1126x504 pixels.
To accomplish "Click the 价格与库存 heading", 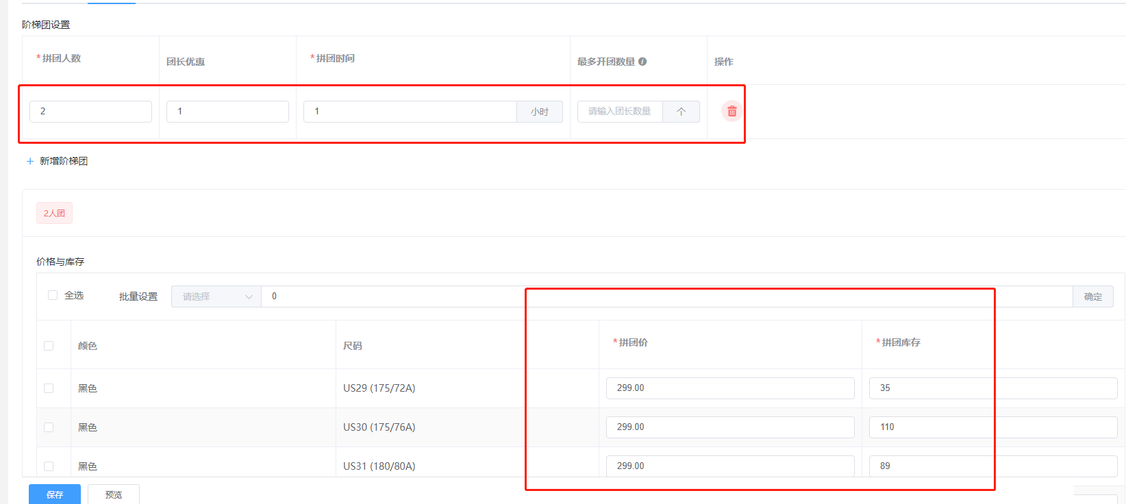I will tap(60, 262).
